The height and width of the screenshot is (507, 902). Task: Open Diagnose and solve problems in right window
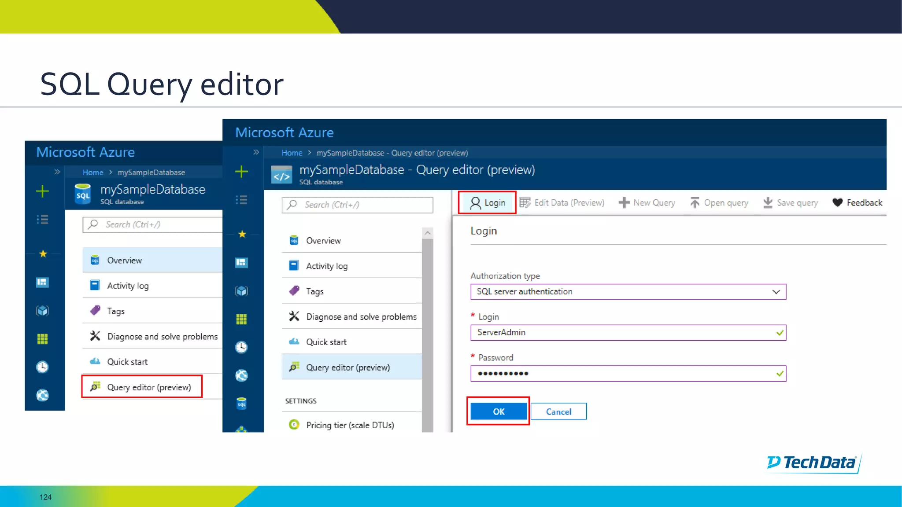tap(351, 316)
